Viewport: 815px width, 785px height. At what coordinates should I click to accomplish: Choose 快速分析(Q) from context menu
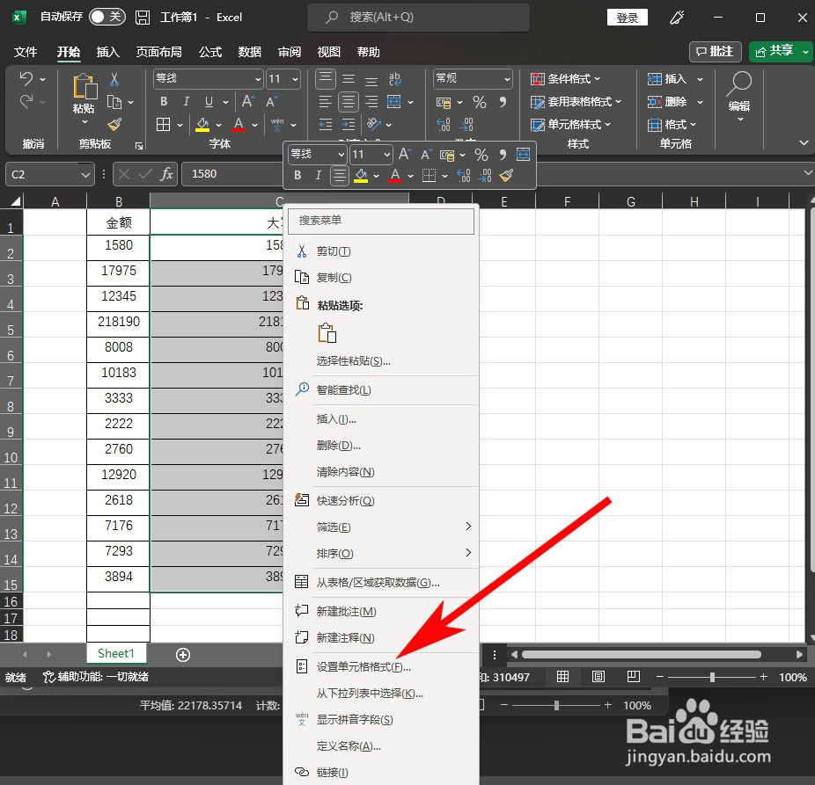point(381,500)
